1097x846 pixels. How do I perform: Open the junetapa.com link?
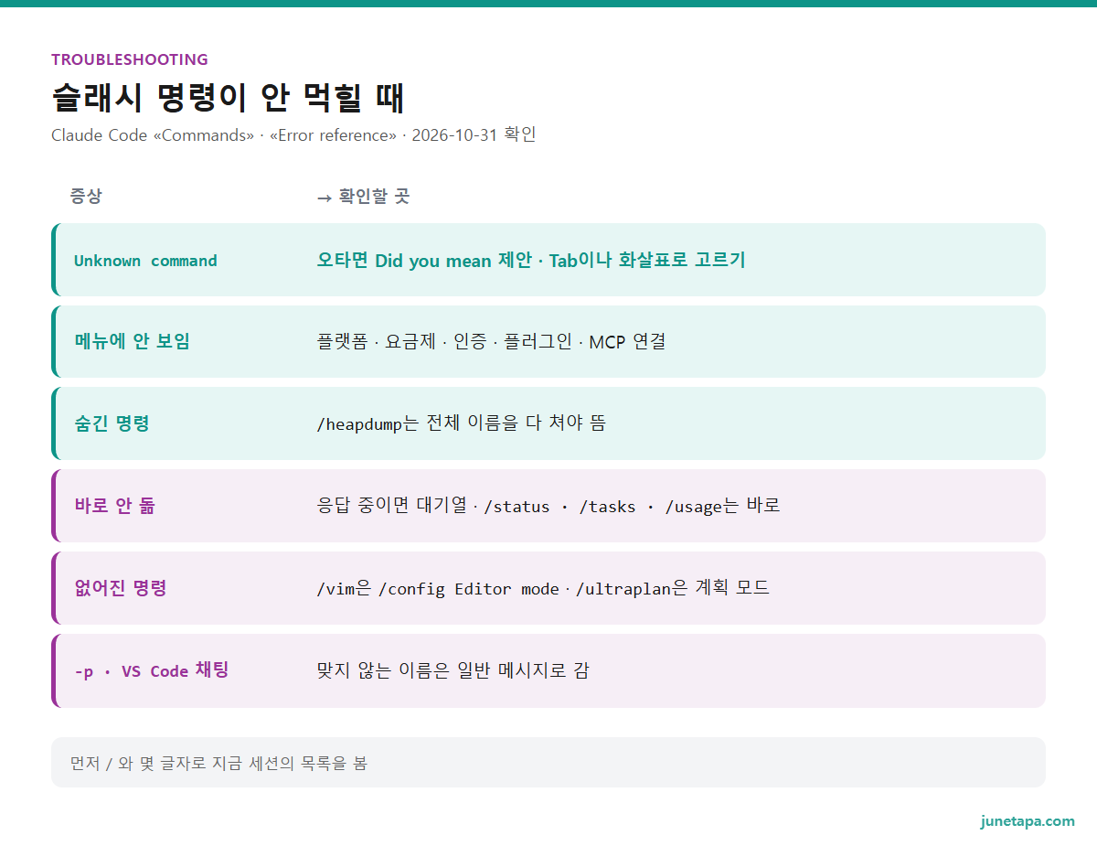[x=1028, y=821]
